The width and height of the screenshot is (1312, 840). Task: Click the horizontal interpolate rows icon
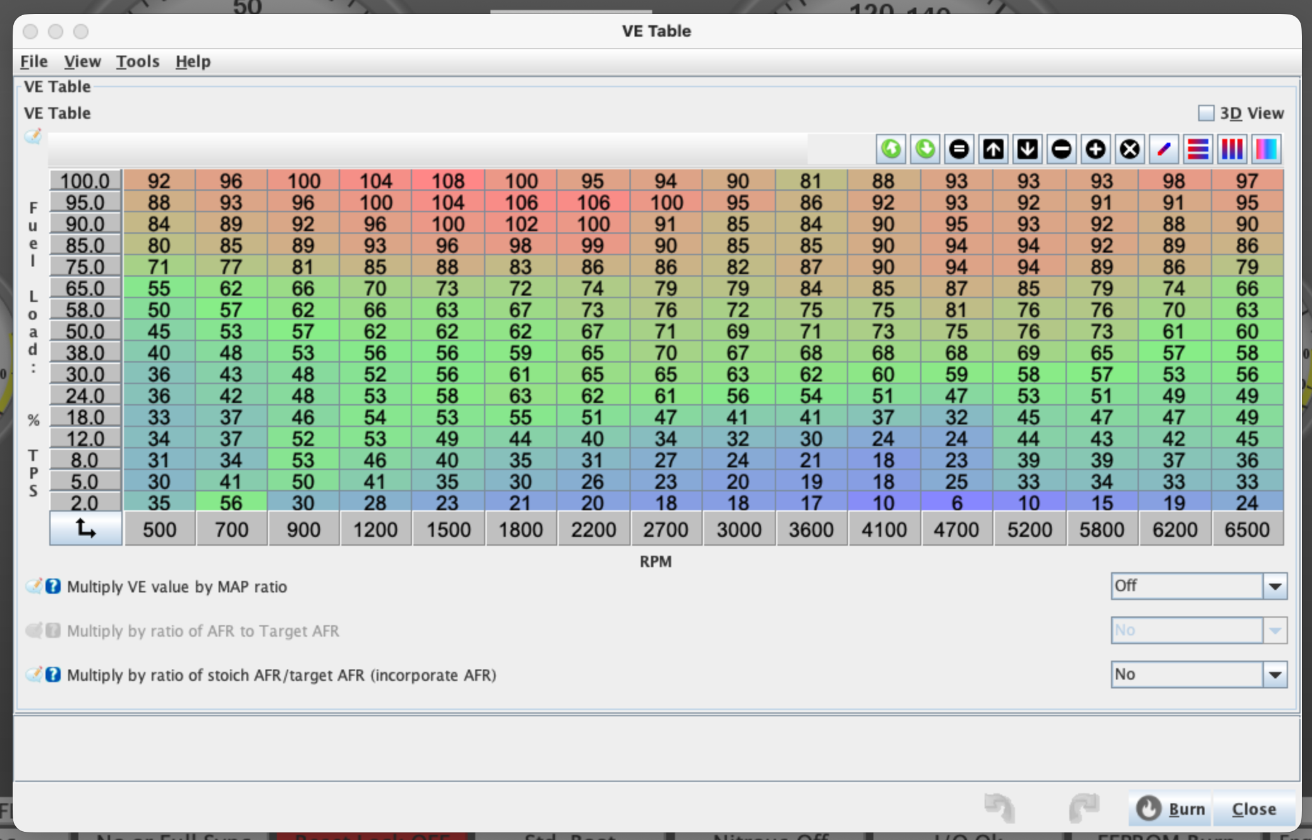1198,149
